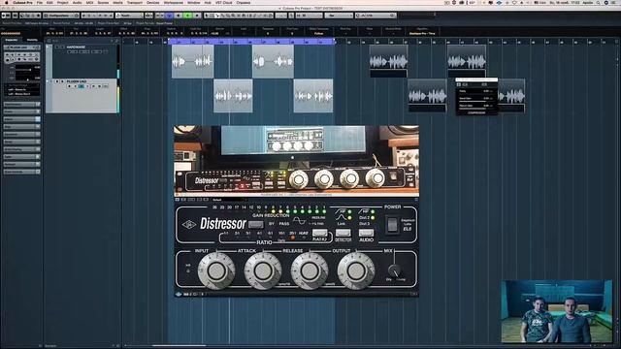
Task: Solo the HARDWARE track
Action: (x=62, y=48)
